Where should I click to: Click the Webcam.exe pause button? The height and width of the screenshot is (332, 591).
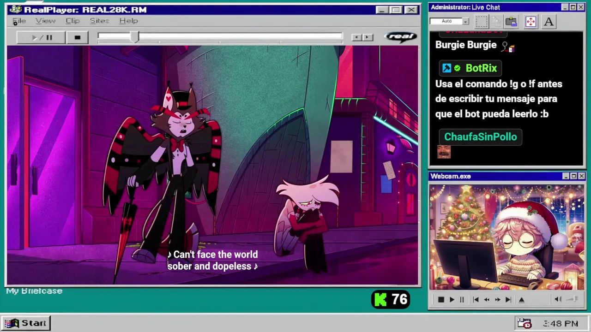[462, 300]
